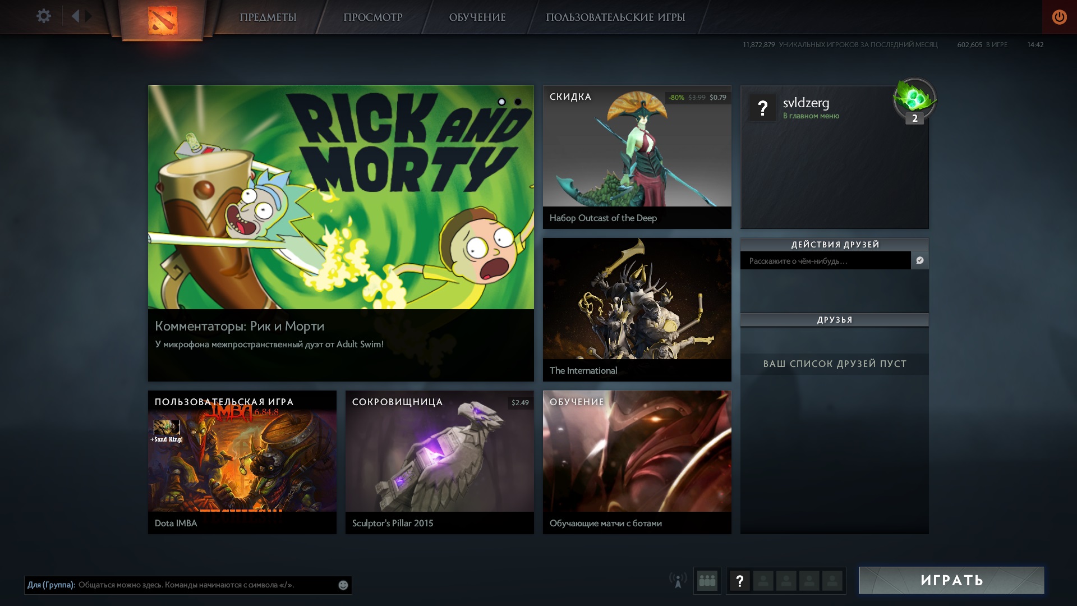Viewport: 1077px width, 606px height.
Task: Quit the game with power icon
Action: click(1059, 17)
